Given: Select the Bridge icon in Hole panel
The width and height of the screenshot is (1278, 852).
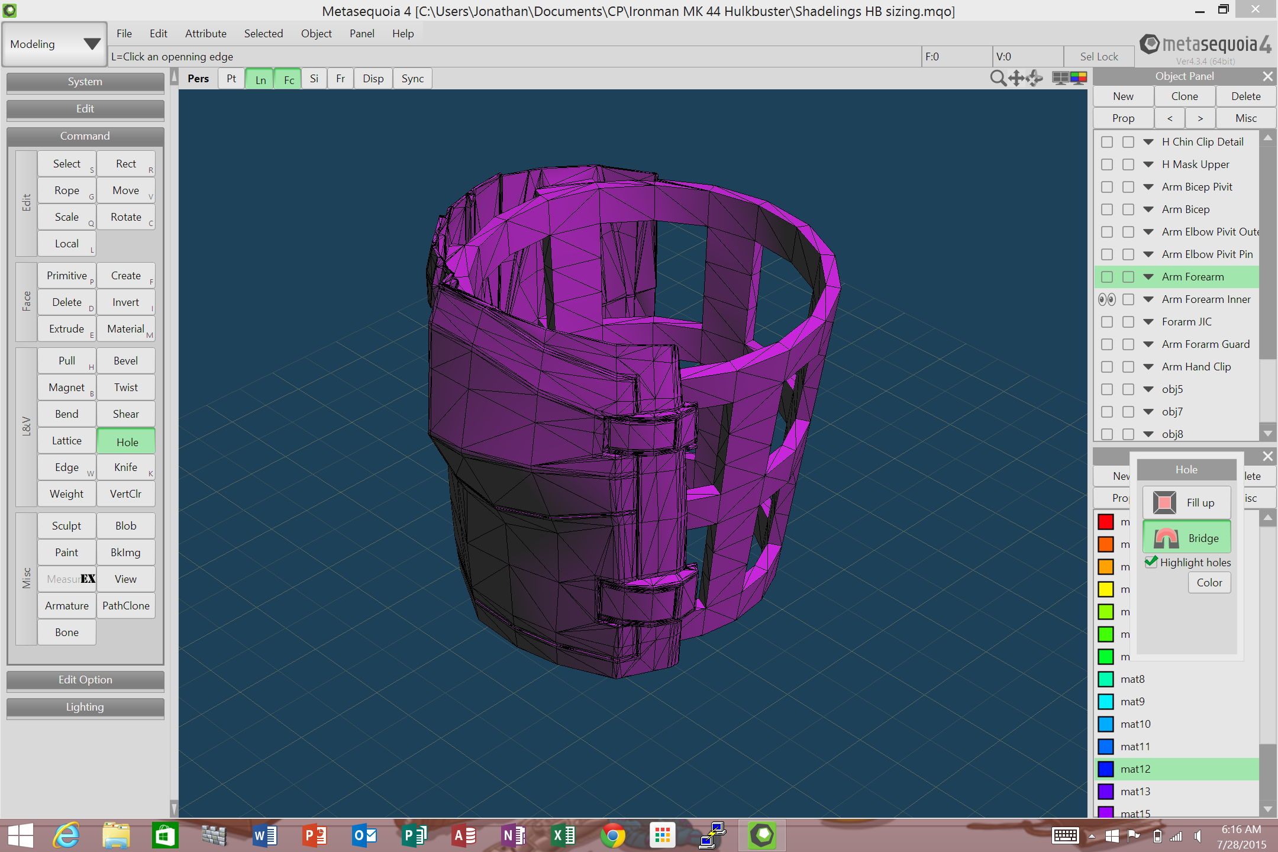Looking at the screenshot, I should click(x=1166, y=538).
